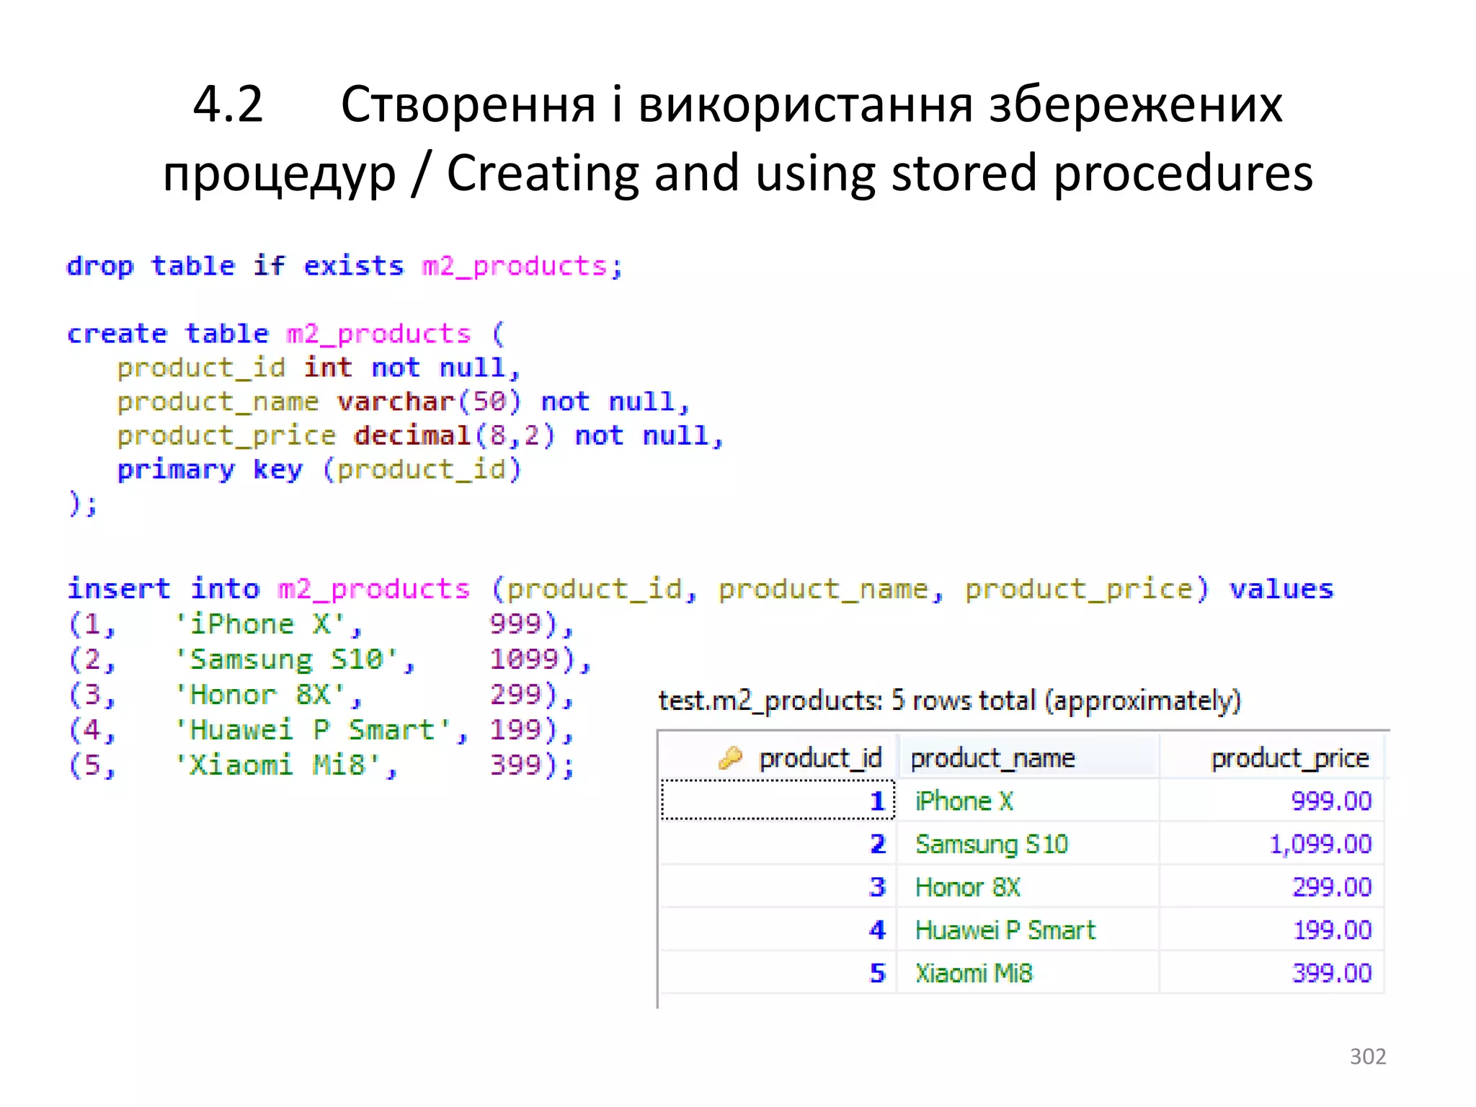Sort by the product_name column header
Image resolution: width=1476 pixels, height=1107 pixels.
click(x=1028, y=757)
